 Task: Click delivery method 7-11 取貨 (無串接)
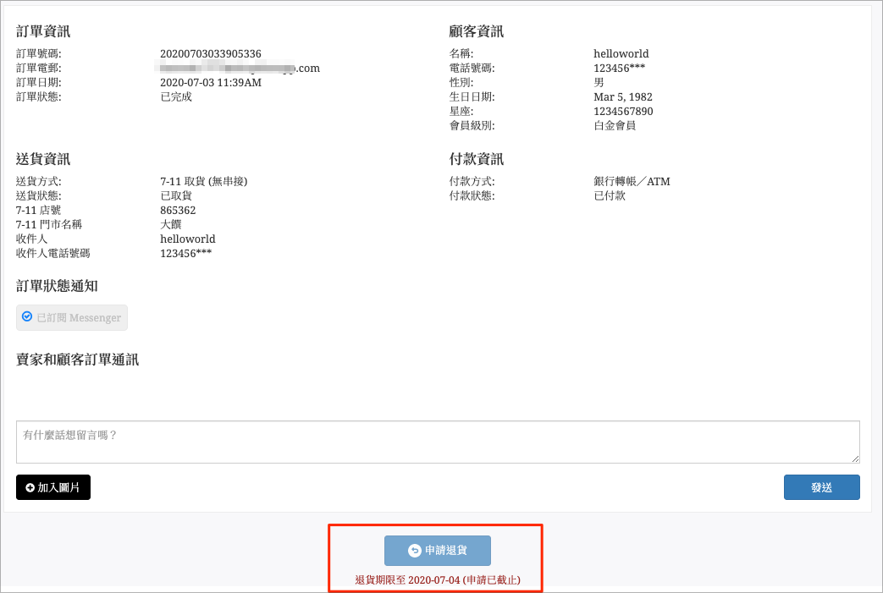204,181
